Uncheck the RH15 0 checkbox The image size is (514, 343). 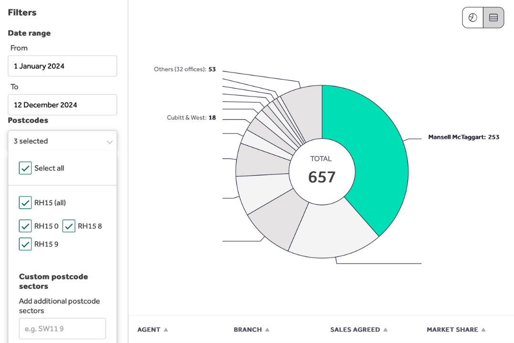pyautogui.click(x=25, y=226)
